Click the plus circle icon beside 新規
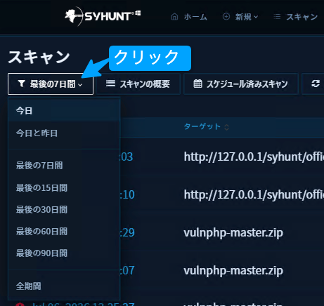 (x=226, y=16)
